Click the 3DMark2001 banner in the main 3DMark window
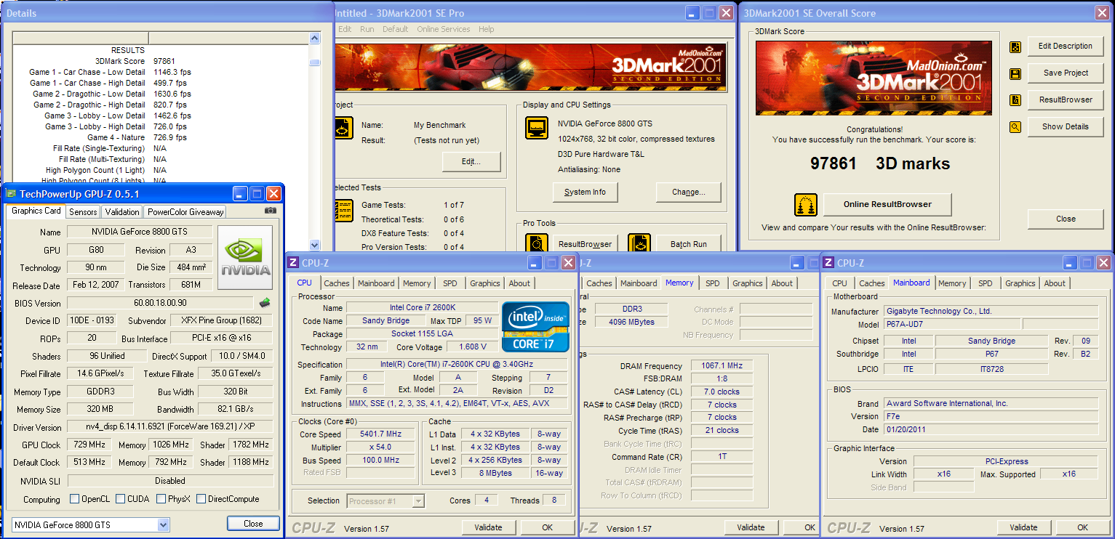Viewport: 1115px width, 539px height. pyautogui.click(x=532, y=68)
